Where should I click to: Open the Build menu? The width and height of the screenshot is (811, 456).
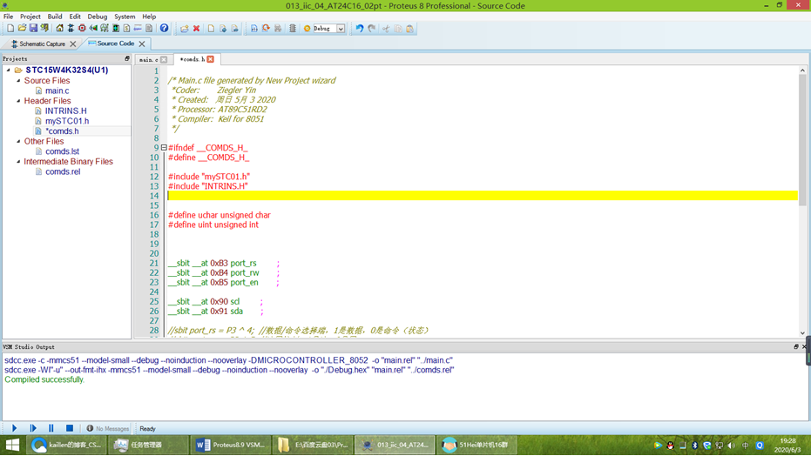click(55, 17)
